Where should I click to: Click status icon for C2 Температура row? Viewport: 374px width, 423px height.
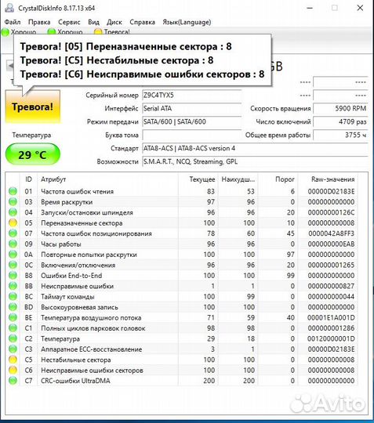pos(13,338)
